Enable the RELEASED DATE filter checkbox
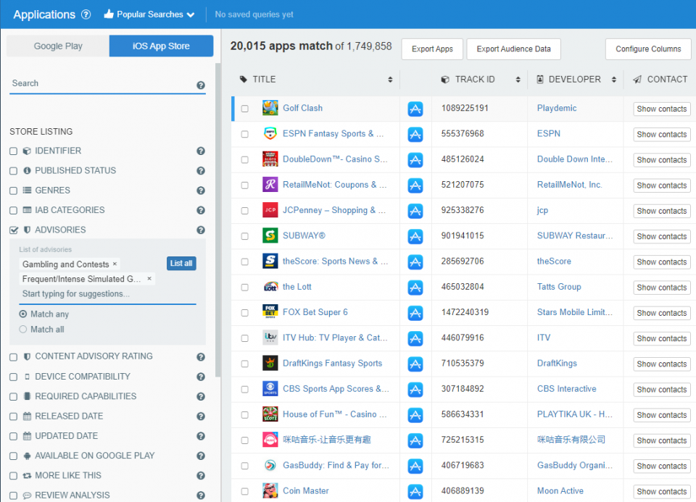Screen dimensions: 696x502 [x=13, y=417]
